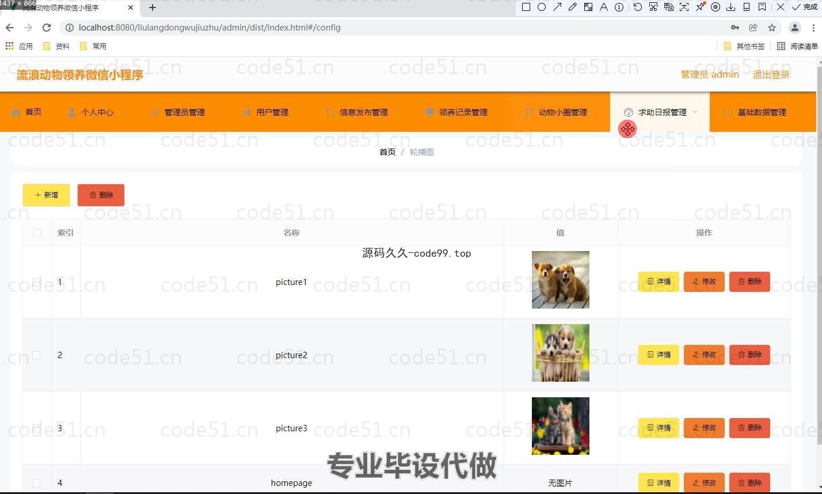Open the 首页 menu item
Screen dimensions: 822x494
pyautogui.click(x=26, y=112)
